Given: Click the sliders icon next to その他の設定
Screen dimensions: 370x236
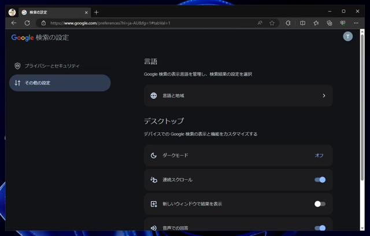Looking at the screenshot, I should click(17, 83).
